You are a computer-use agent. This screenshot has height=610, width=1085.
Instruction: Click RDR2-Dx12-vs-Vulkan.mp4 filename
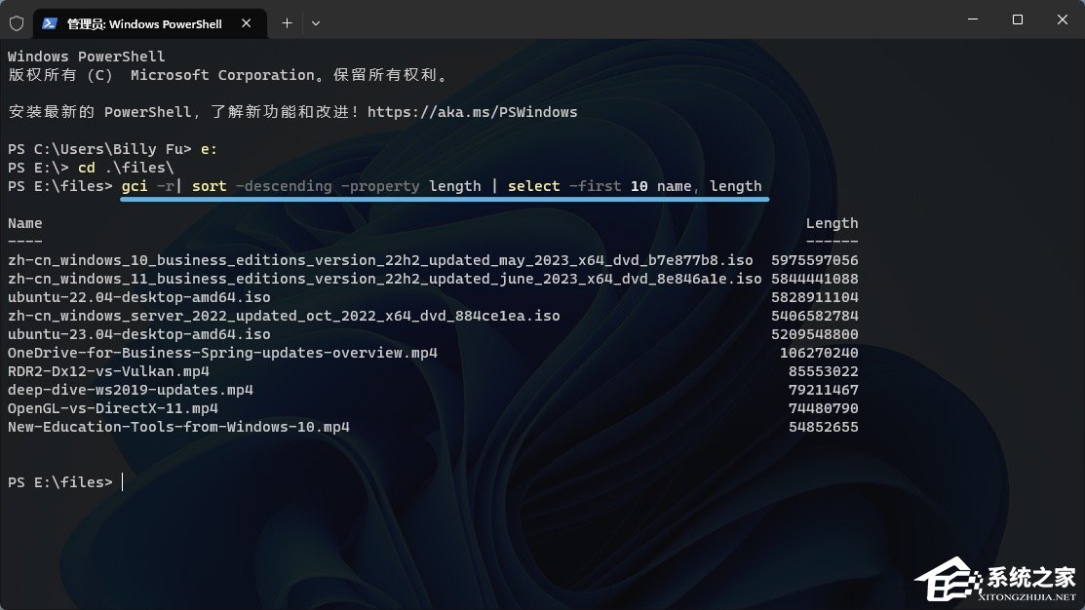108,371
